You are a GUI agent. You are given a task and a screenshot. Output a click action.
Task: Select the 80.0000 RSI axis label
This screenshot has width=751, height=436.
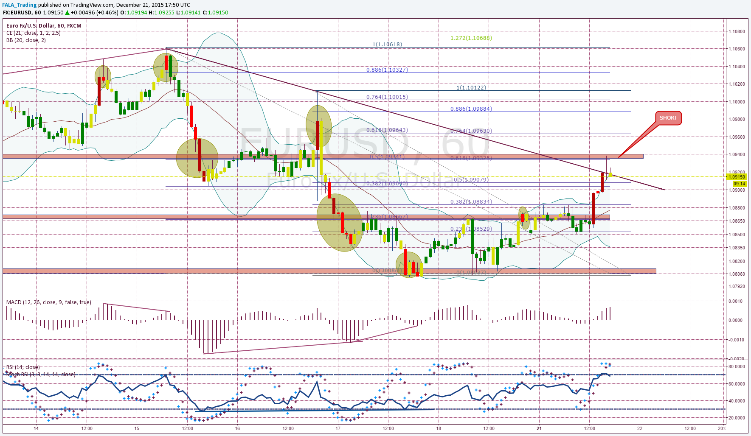pyautogui.click(x=737, y=366)
